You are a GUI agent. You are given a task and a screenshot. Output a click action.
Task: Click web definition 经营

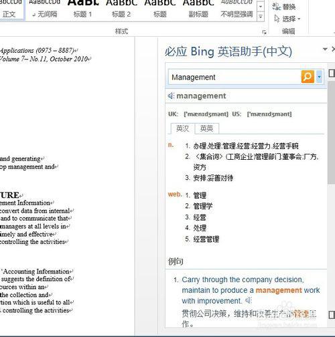click(x=200, y=217)
